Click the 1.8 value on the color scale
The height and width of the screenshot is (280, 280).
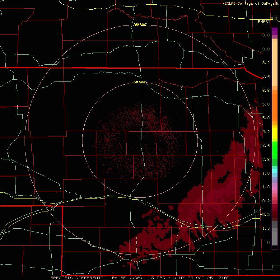point(266,173)
